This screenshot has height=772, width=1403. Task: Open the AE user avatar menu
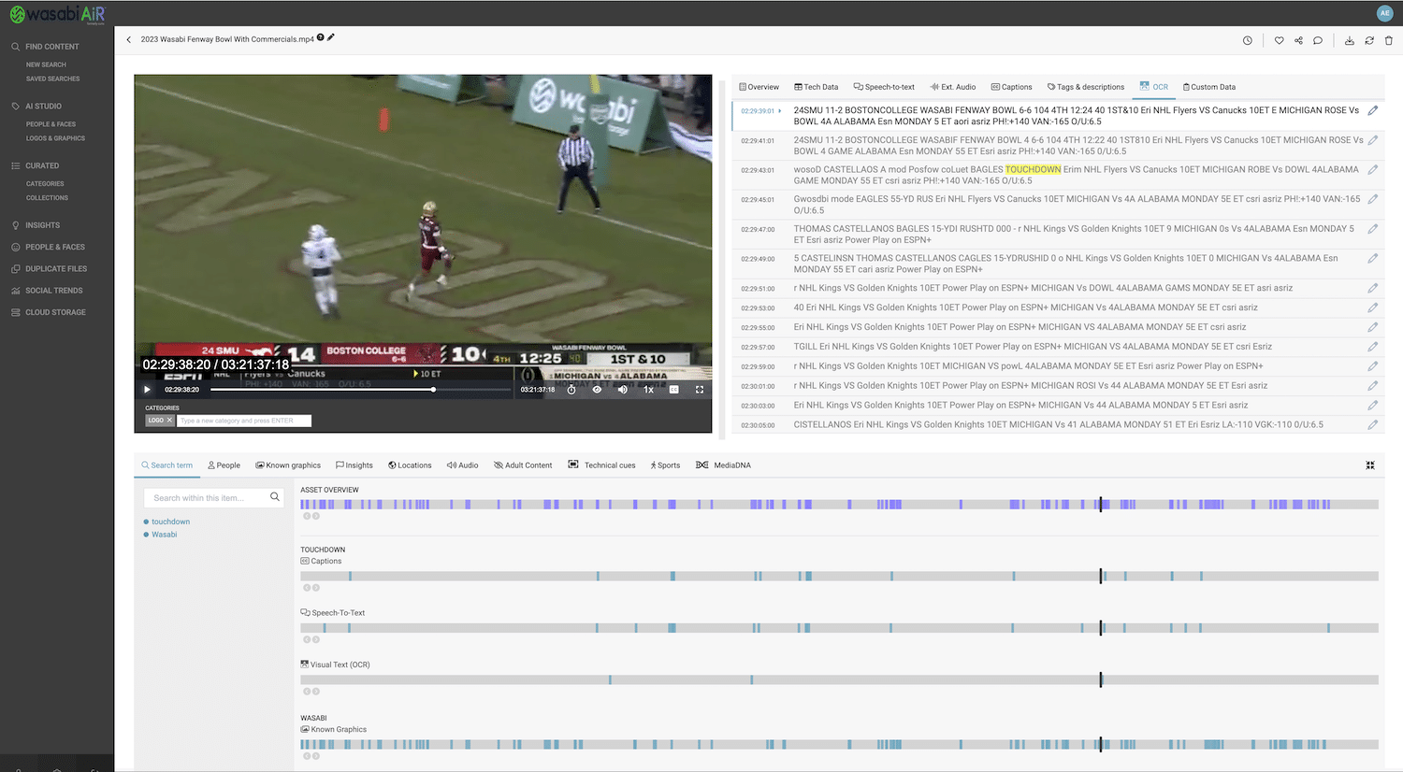click(x=1385, y=13)
